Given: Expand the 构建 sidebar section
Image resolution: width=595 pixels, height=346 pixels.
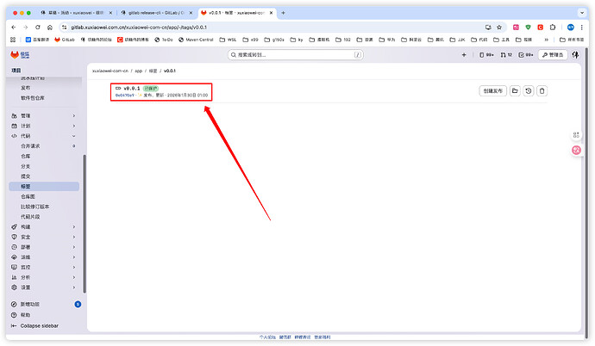Looking at the screenshot, I should (x=73, y=226).
